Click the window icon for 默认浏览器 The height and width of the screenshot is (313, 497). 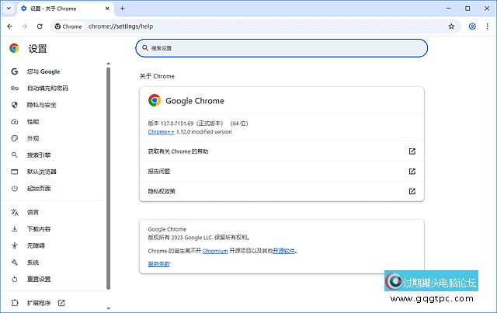click(x=15, y=172)
